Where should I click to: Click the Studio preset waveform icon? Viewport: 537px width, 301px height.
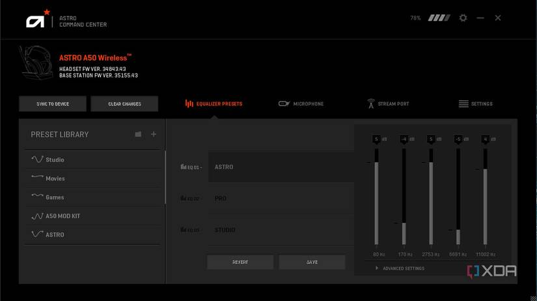pyautogui.click(x=37, y=160)
